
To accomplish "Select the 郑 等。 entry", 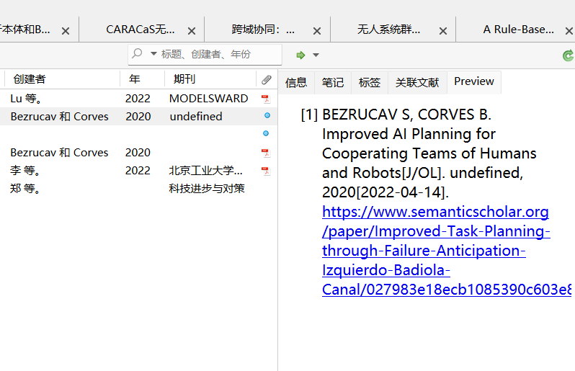I will [x=138, y=189].
